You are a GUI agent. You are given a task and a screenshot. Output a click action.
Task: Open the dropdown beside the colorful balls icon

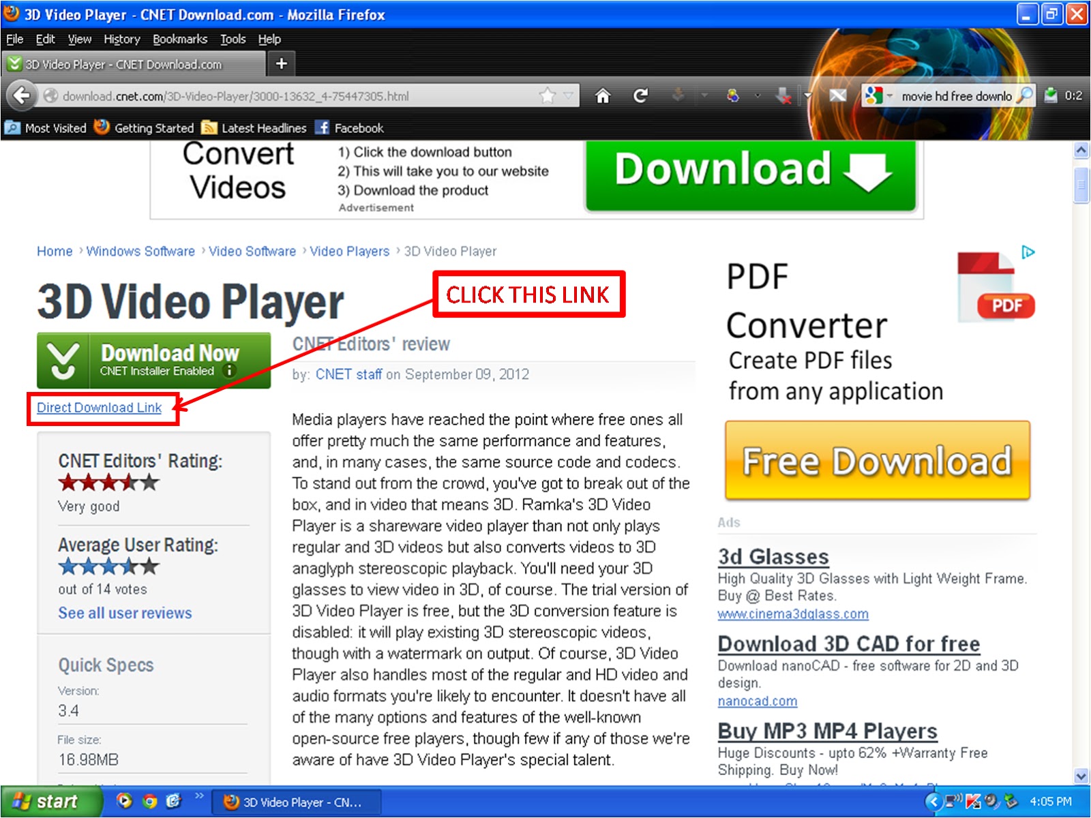[x=758, y=96]
